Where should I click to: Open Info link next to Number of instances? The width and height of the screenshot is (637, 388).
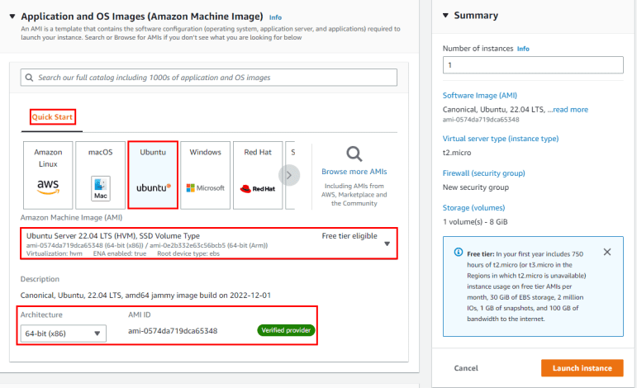[x=523, y=49]
